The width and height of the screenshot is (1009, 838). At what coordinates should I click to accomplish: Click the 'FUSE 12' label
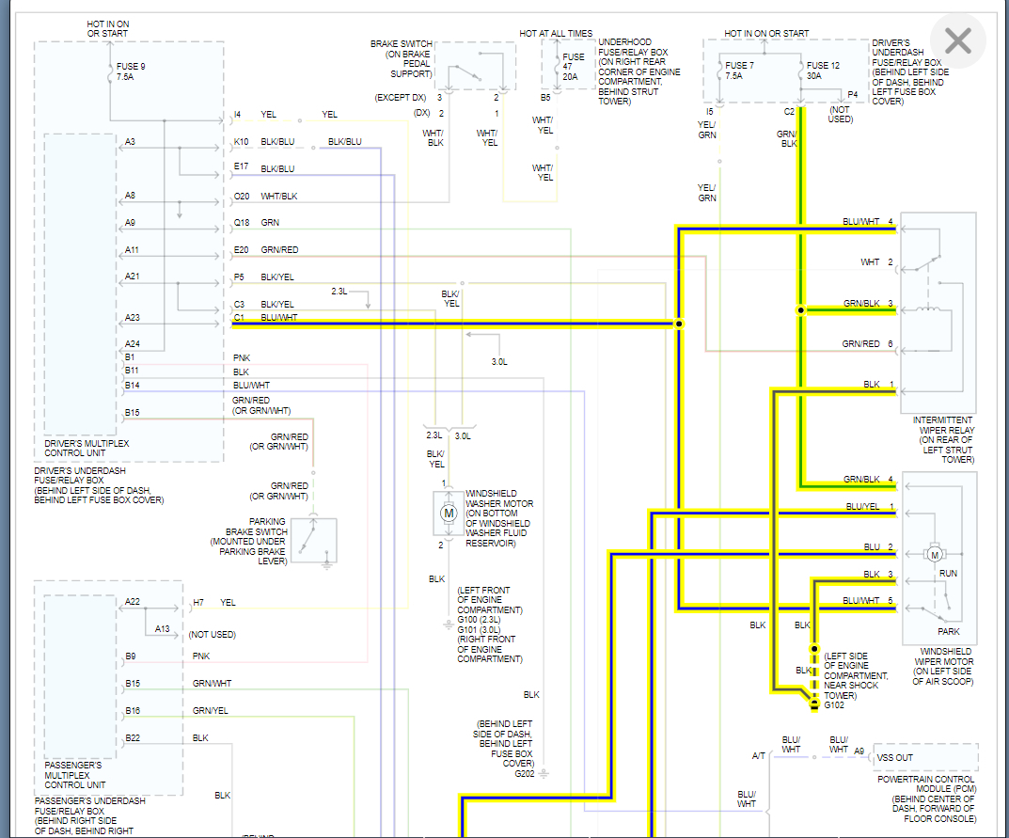[x=823, y=66]
